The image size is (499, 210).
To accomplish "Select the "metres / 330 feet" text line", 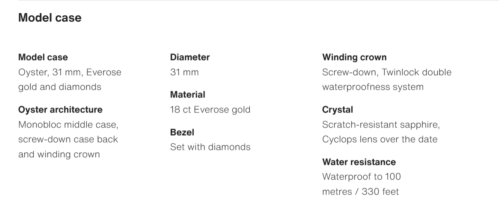I will click(360, 192).
